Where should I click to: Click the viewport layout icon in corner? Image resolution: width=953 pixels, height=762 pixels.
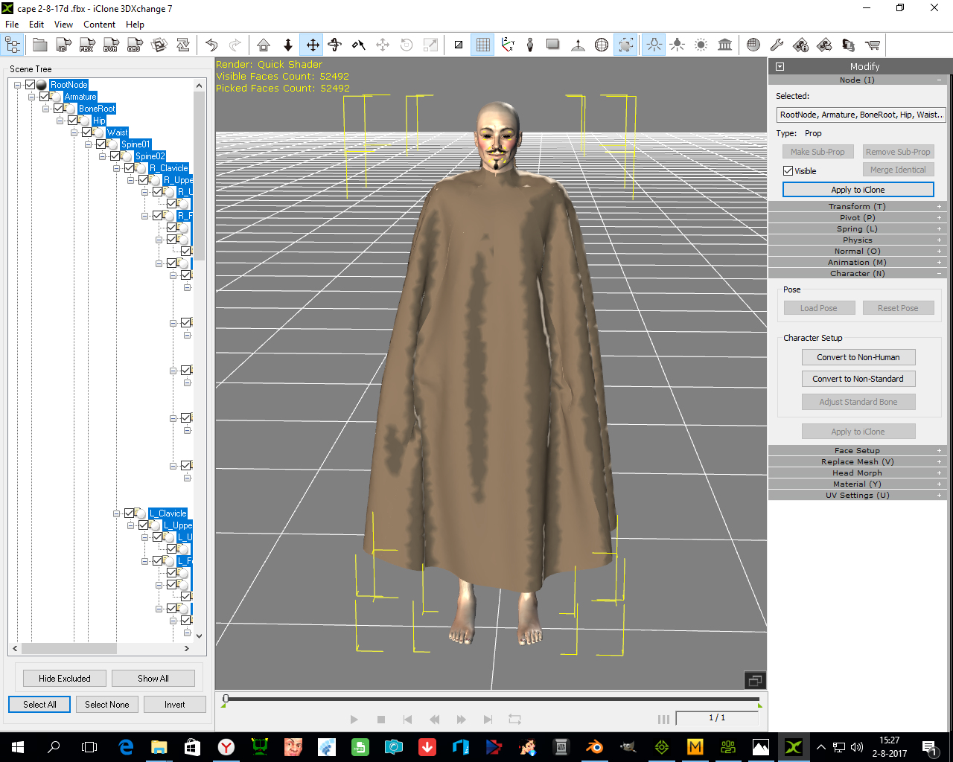pyautogui.click(x=754, y=680)
